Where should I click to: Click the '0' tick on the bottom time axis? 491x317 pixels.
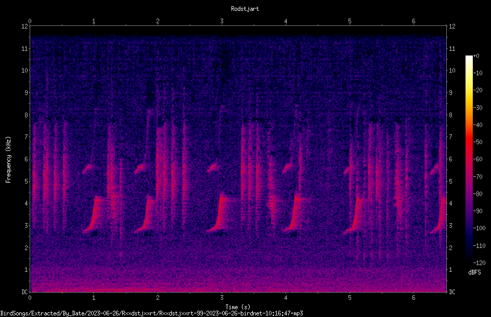coord(30,298)
